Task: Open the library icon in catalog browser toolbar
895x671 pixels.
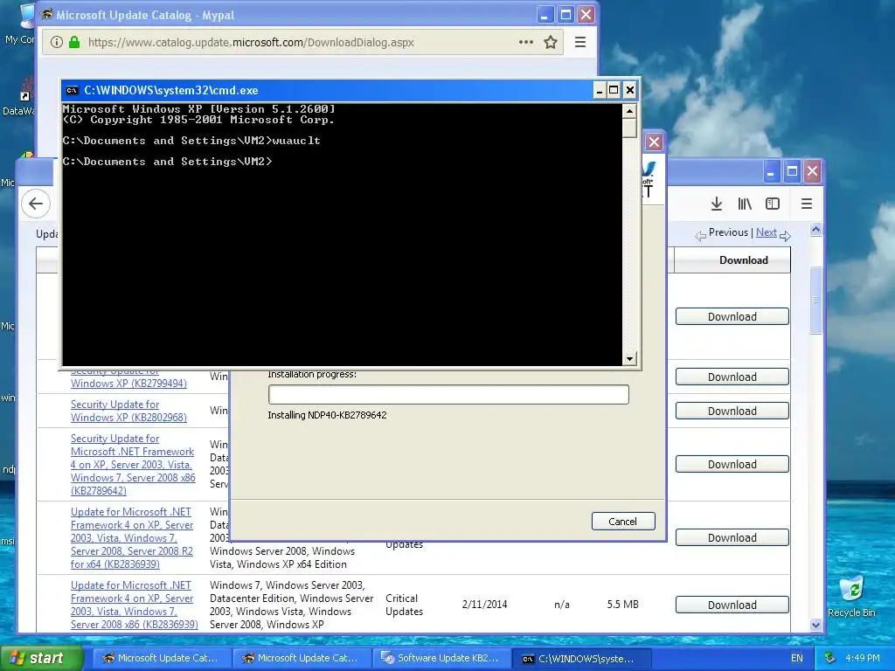Action: click(x=745, y=204)
